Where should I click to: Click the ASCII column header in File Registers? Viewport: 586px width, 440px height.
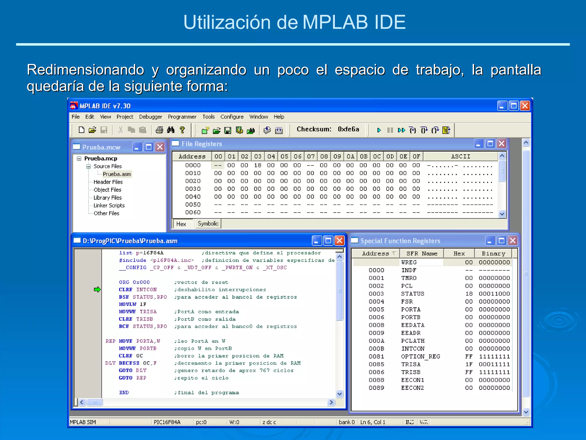(x=460, y=156)
